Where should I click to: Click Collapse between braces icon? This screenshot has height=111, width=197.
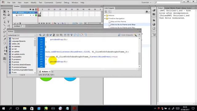click(65, 35)
